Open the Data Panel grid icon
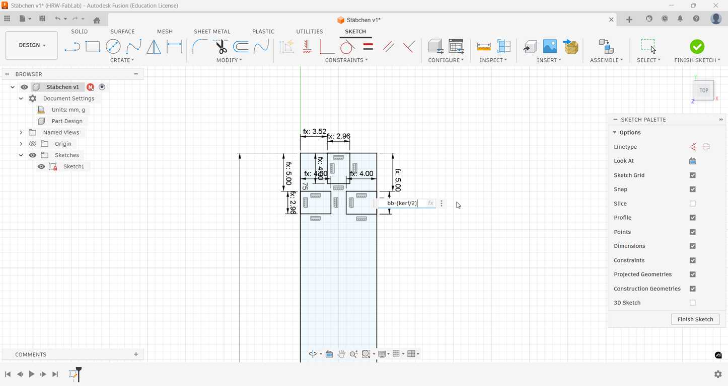This screenshot has height=386, width=728. click(x=7, y=19)
